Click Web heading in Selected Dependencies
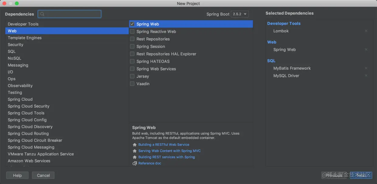The height and width of the screenshot is (184, 377). coord(272,42)
